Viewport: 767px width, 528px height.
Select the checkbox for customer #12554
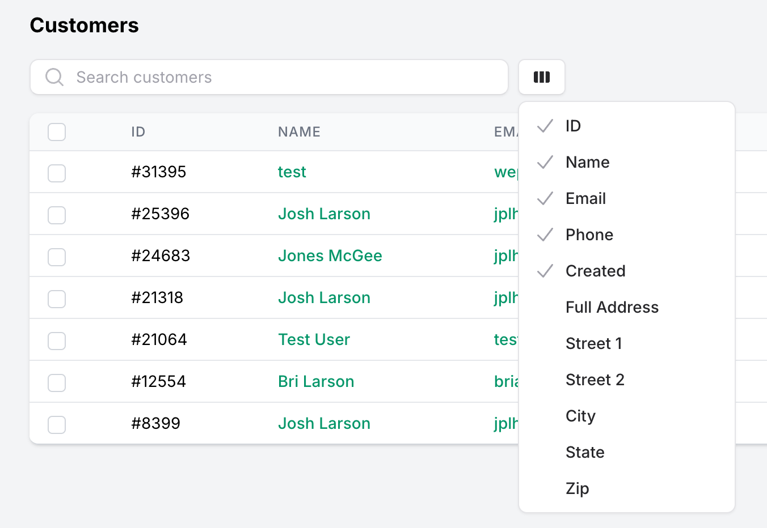tap(57, 382)
